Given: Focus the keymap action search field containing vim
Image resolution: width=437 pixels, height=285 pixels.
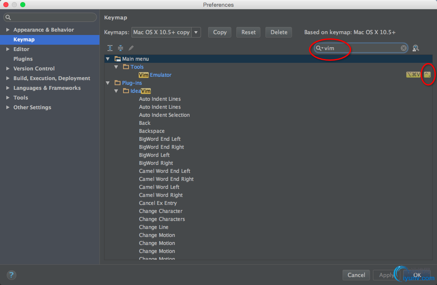Looking at the screenshot, I should tap(361, 48).
